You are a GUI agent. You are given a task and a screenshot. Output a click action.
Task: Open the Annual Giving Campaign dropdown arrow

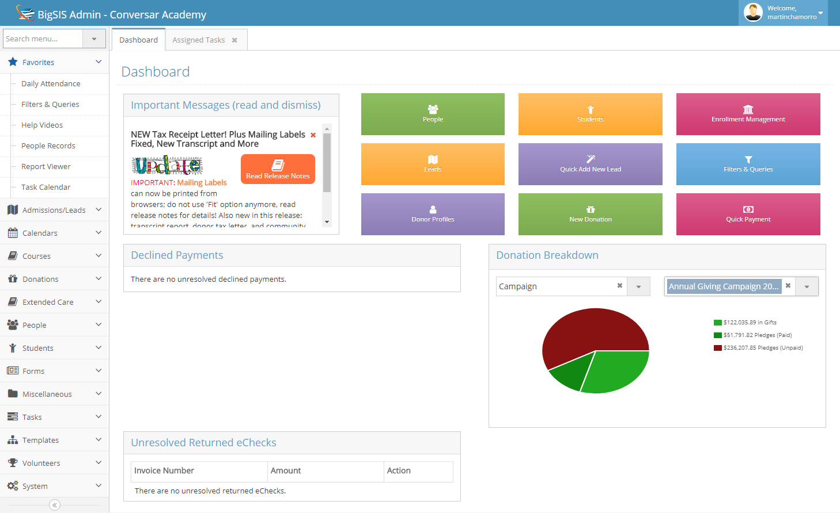pos(807,286)
